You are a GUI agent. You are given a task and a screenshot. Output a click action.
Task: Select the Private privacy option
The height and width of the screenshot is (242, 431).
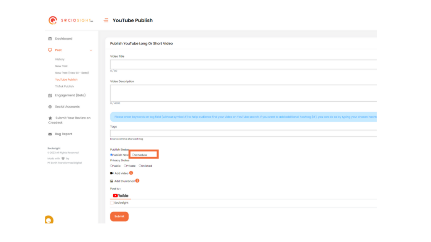point(125,166)
